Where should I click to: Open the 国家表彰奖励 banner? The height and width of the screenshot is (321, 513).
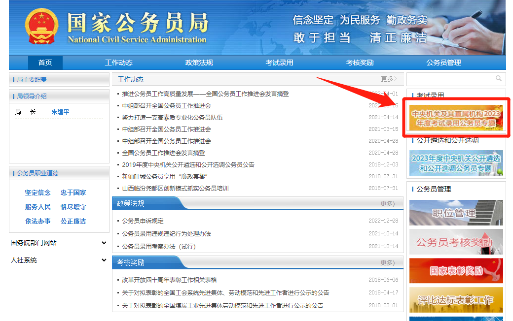(x=456, y=270)
